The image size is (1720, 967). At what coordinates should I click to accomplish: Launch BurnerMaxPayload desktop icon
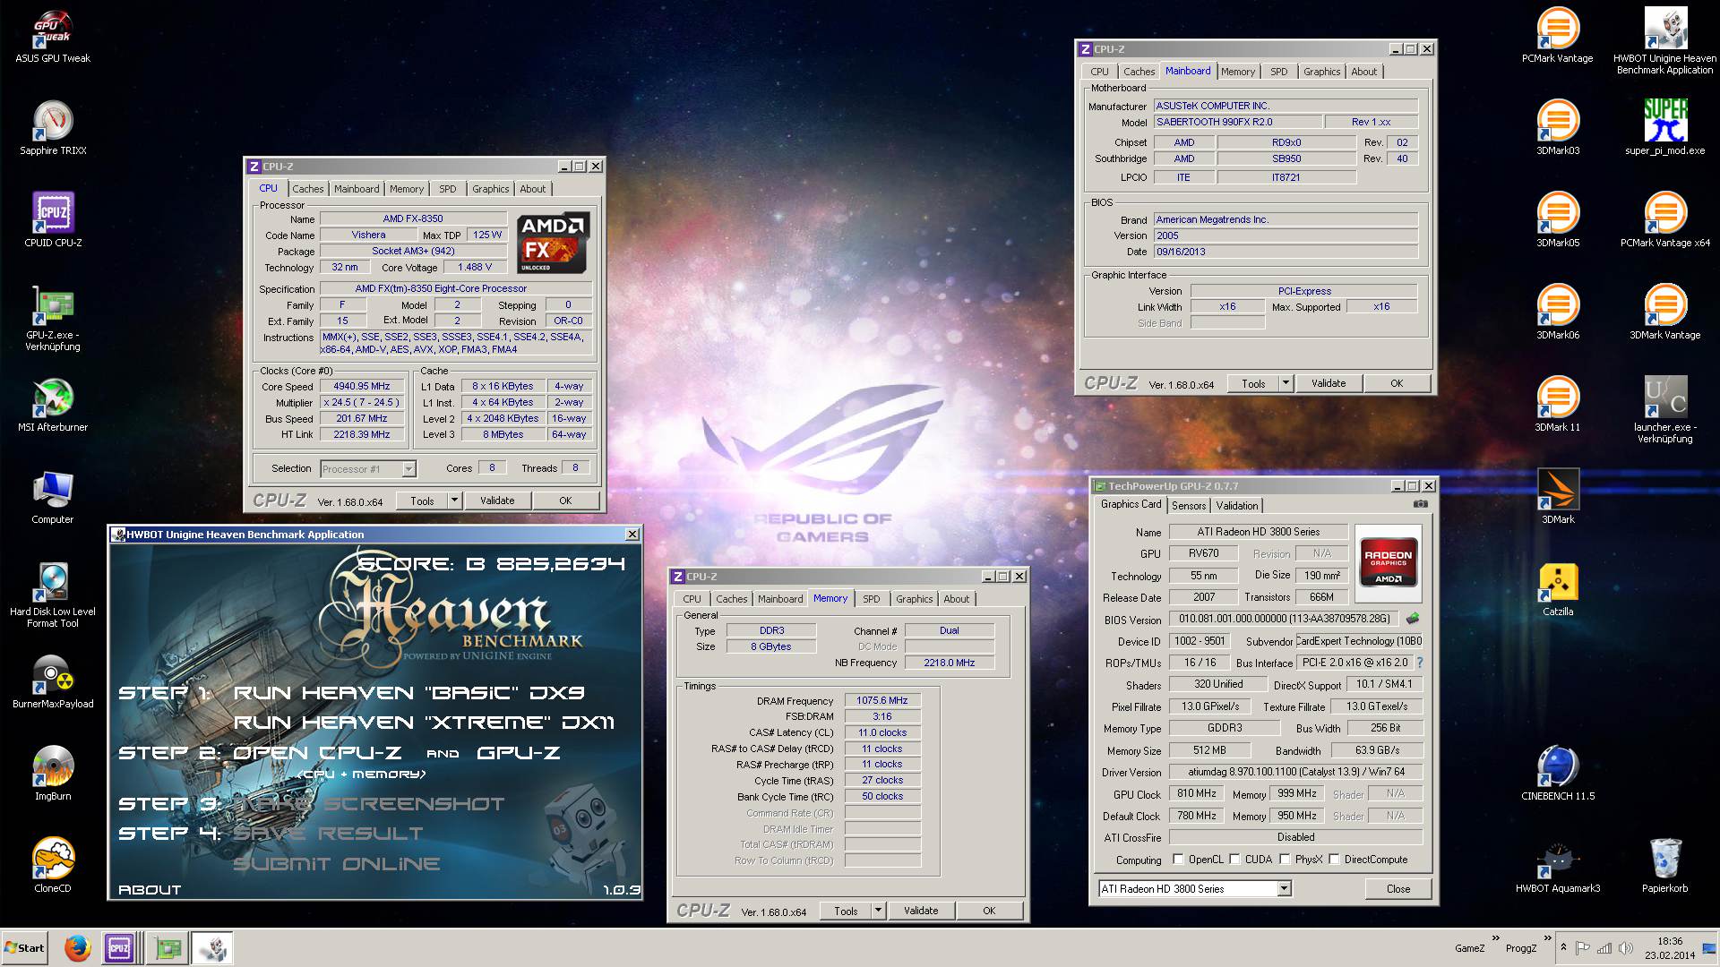pos(53,681)
